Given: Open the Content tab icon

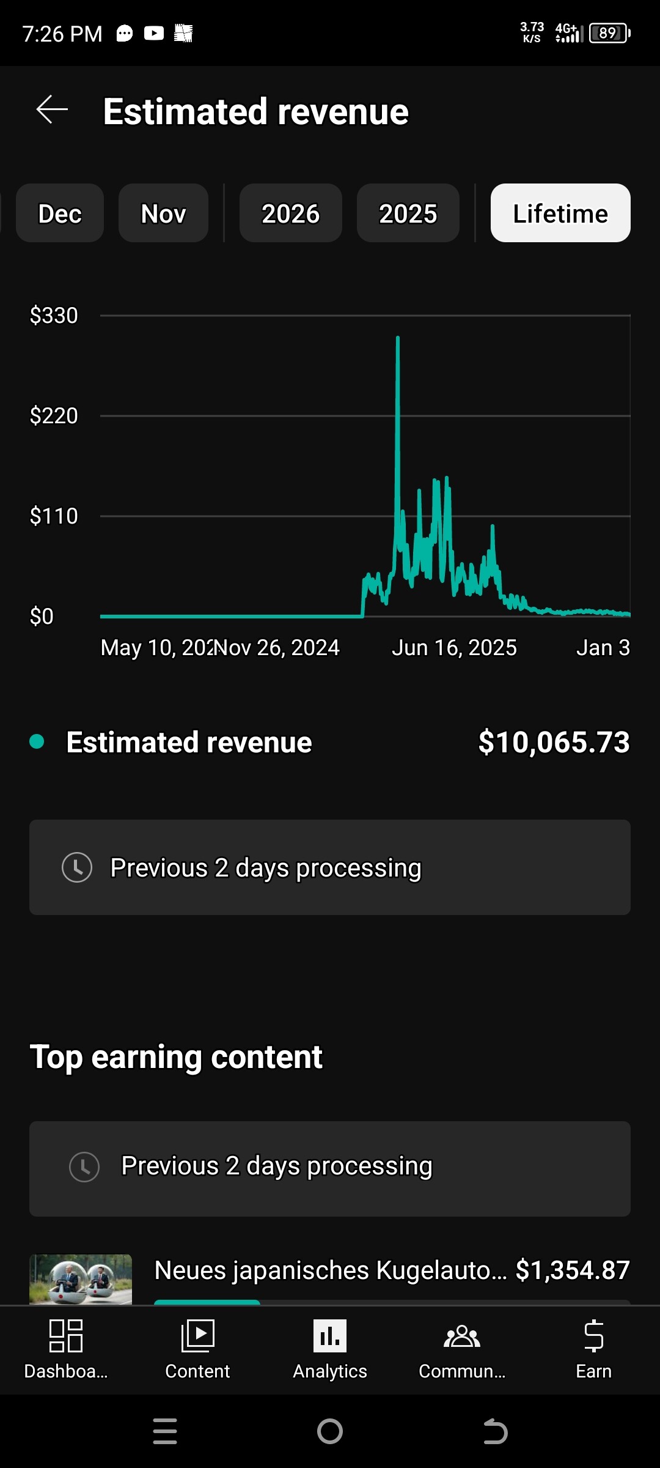Looking at the screenshot, I should [197, 1336].
